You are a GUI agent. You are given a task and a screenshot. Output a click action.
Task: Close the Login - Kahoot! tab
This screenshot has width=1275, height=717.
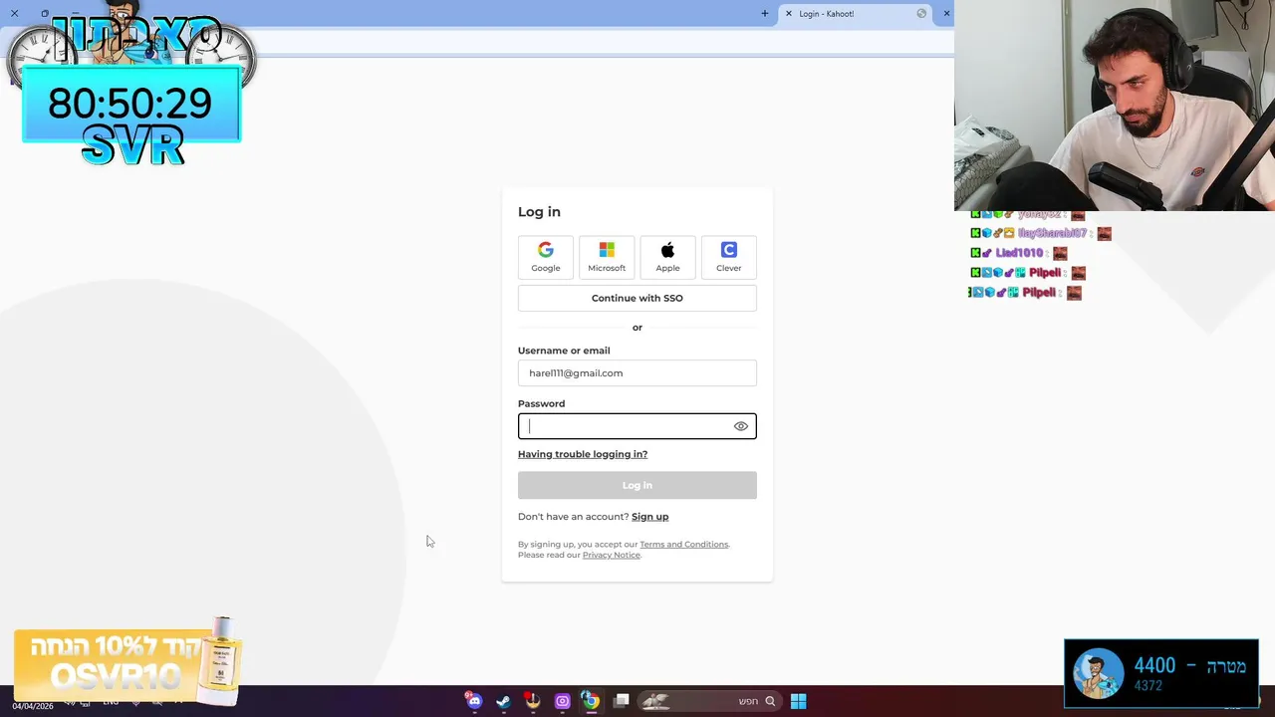coord(789,14)
